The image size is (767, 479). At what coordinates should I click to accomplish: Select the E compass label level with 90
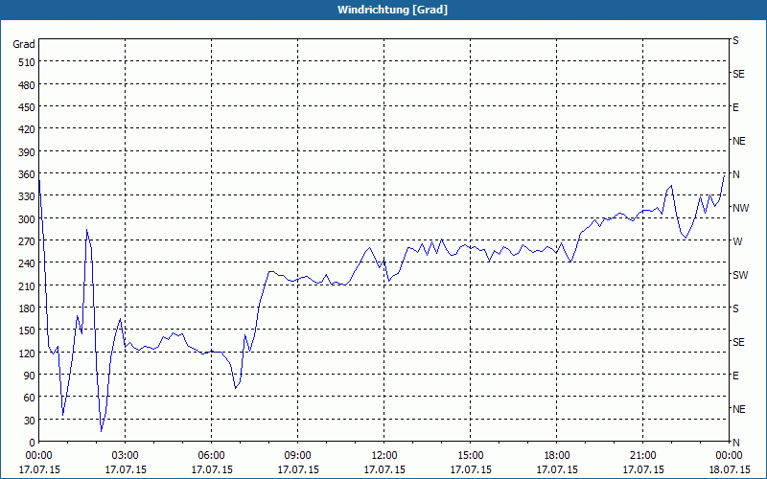pyautogui.click(x=735, y=376)
